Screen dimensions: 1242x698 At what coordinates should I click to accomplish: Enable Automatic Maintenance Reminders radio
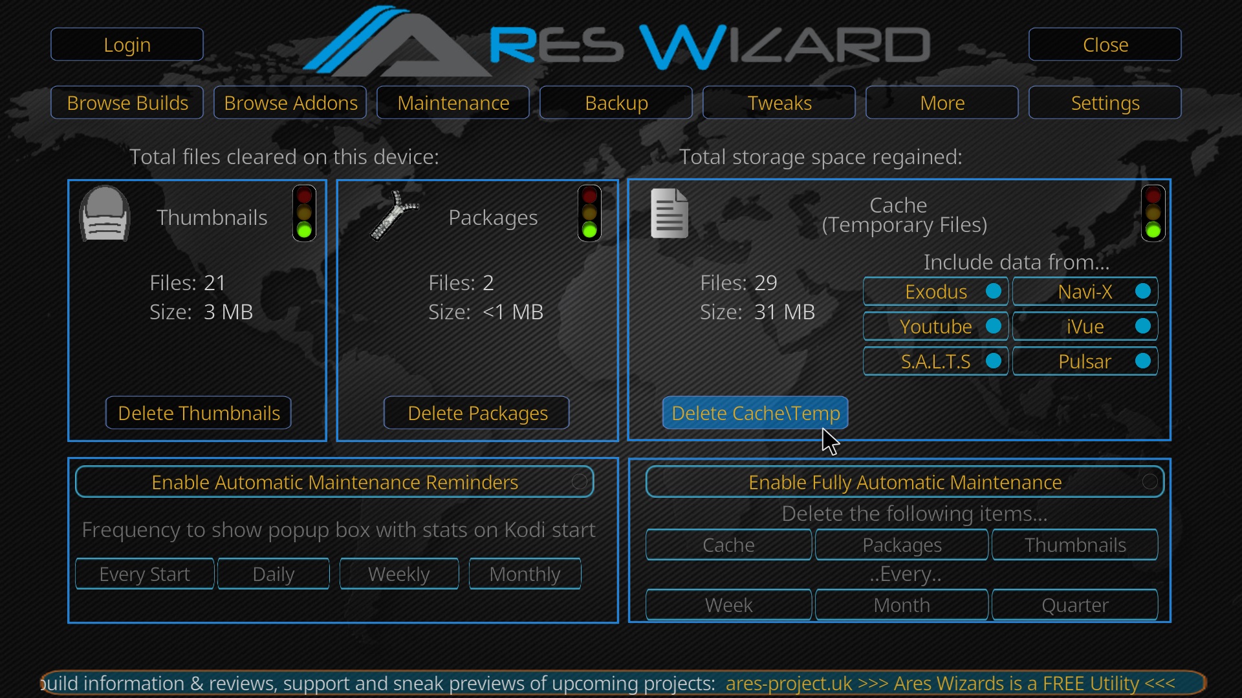(x=334, y=482)
